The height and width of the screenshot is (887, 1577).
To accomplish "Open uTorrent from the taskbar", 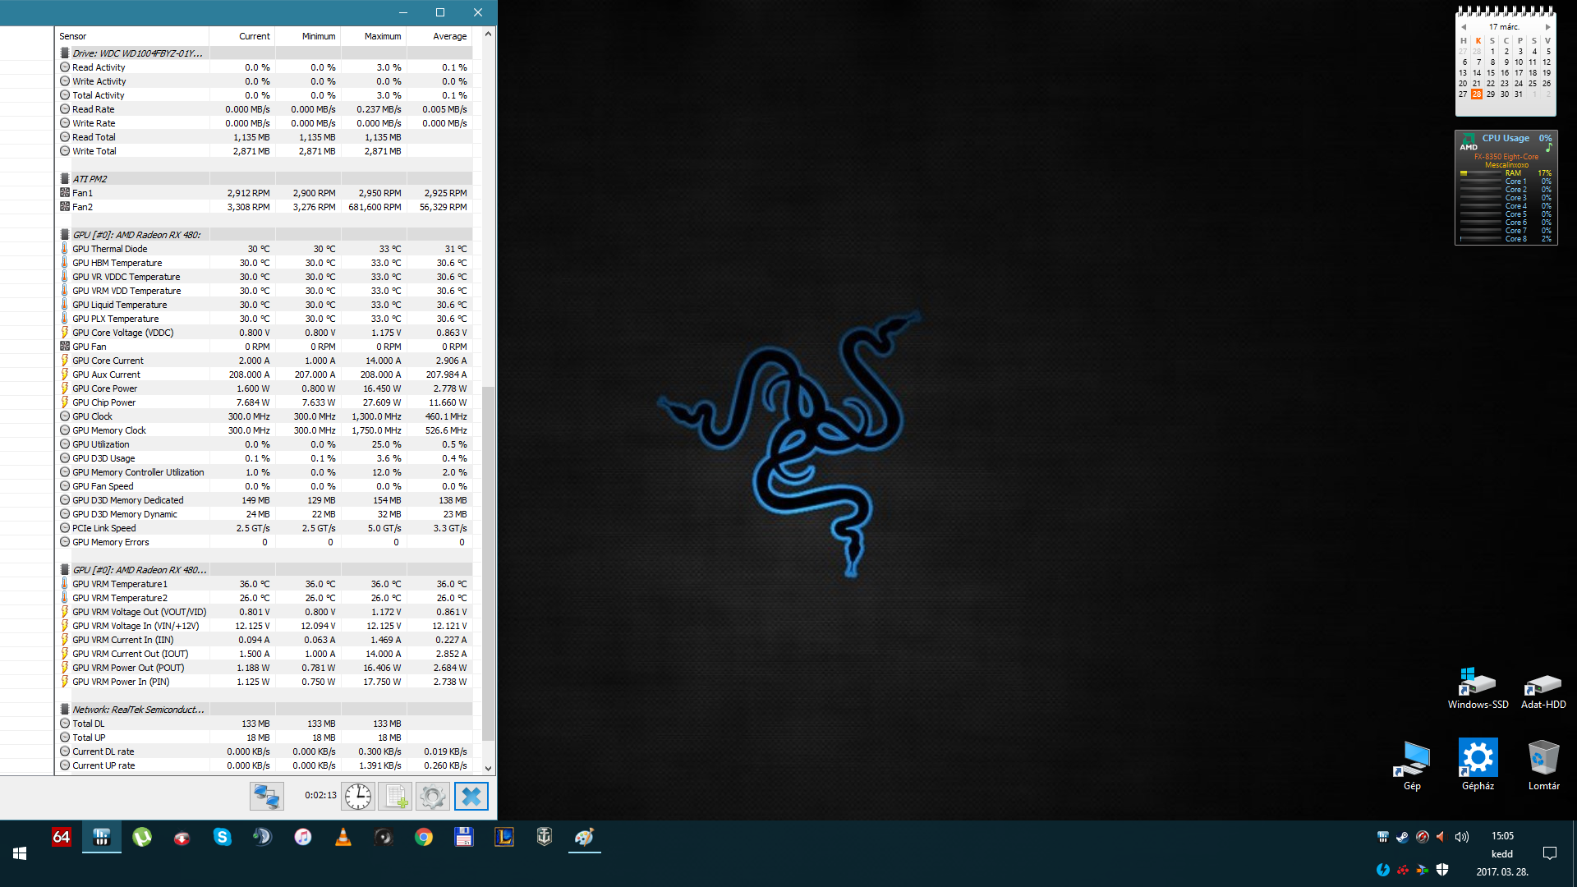I will 142,837.
